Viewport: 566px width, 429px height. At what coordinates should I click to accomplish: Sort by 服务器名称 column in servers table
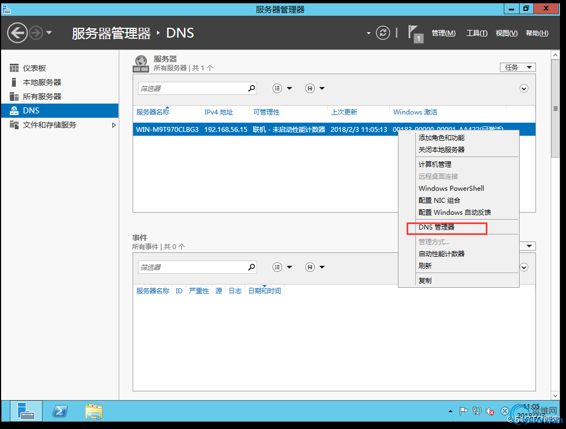pyautogui.click(x=153, y=112)
